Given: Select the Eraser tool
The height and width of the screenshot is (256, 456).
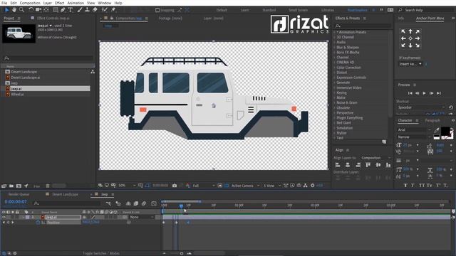Looking at the screenshot, I should coord(95,10).
